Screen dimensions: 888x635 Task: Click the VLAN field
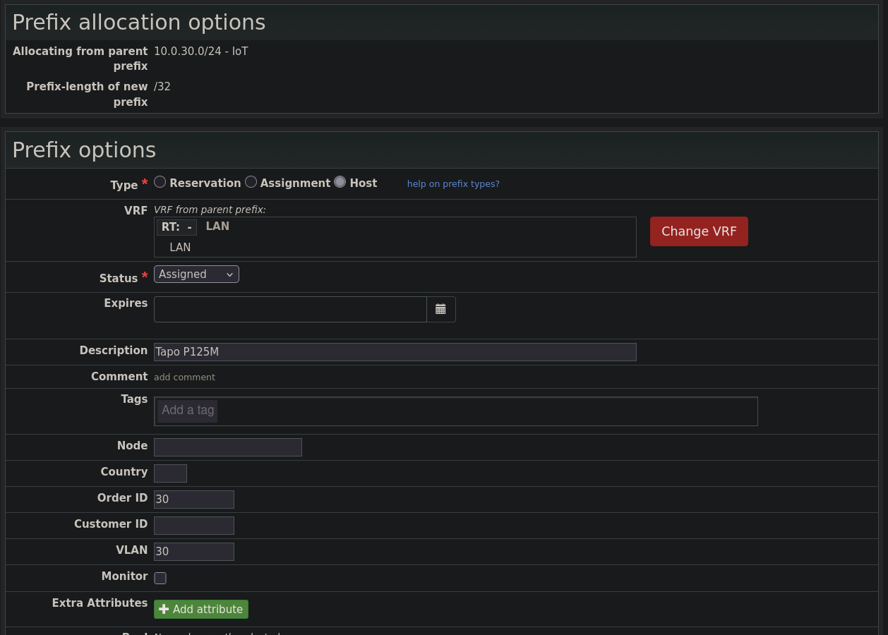(194, 552)
